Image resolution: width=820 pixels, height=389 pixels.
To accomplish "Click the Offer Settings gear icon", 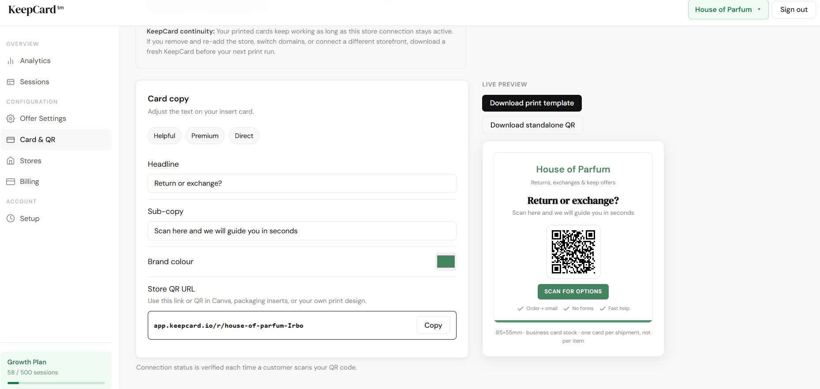I will (11, 119).
